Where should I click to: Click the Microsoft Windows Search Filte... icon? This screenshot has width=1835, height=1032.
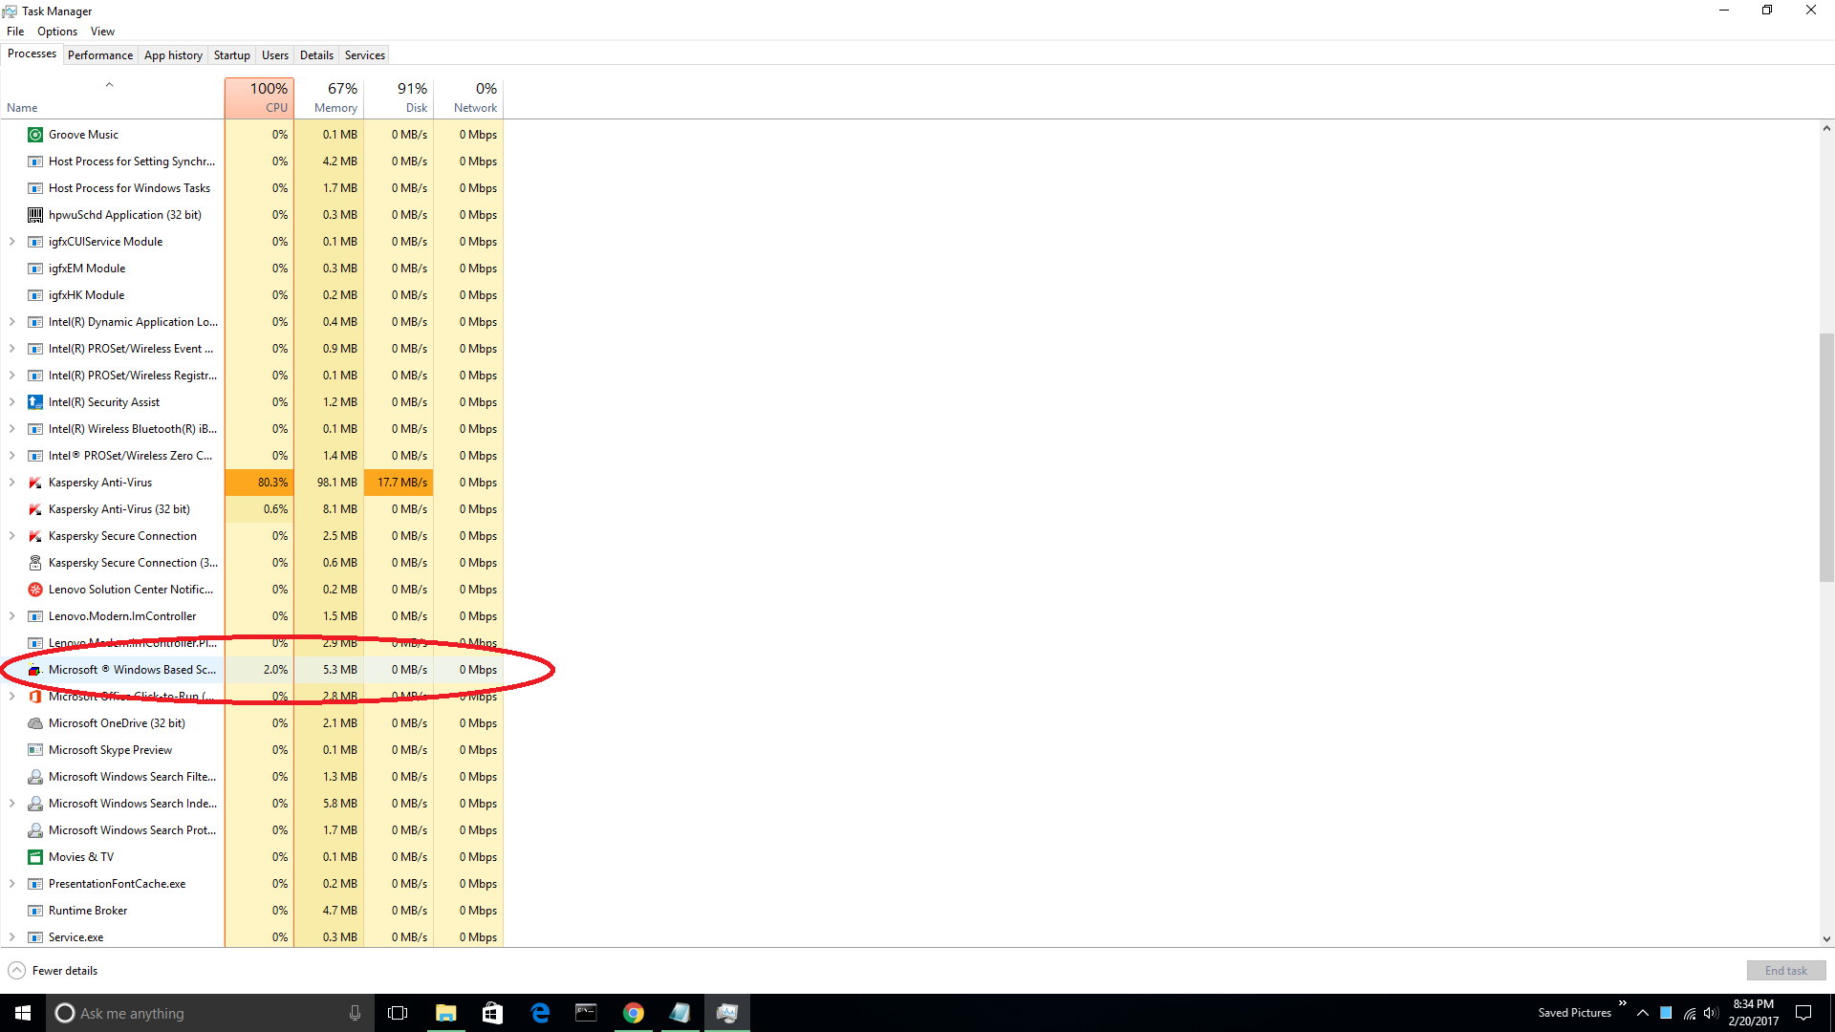point(35,777)
